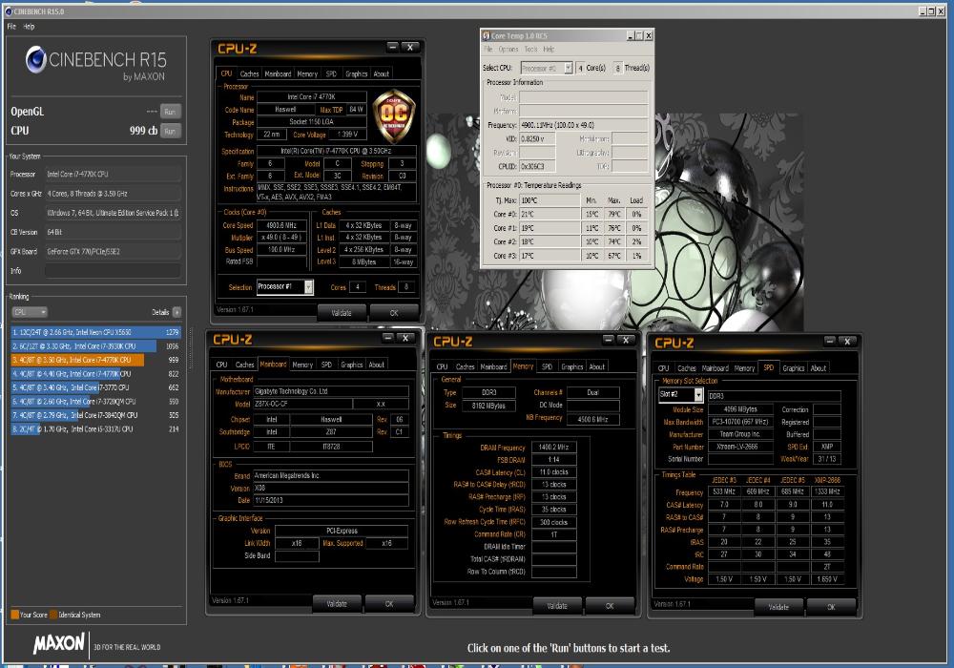Image resolution: width=954 pixels, height=668 pixels.
Task: Click Validate in CPU-Z Memory window
Action: (557, 605)
